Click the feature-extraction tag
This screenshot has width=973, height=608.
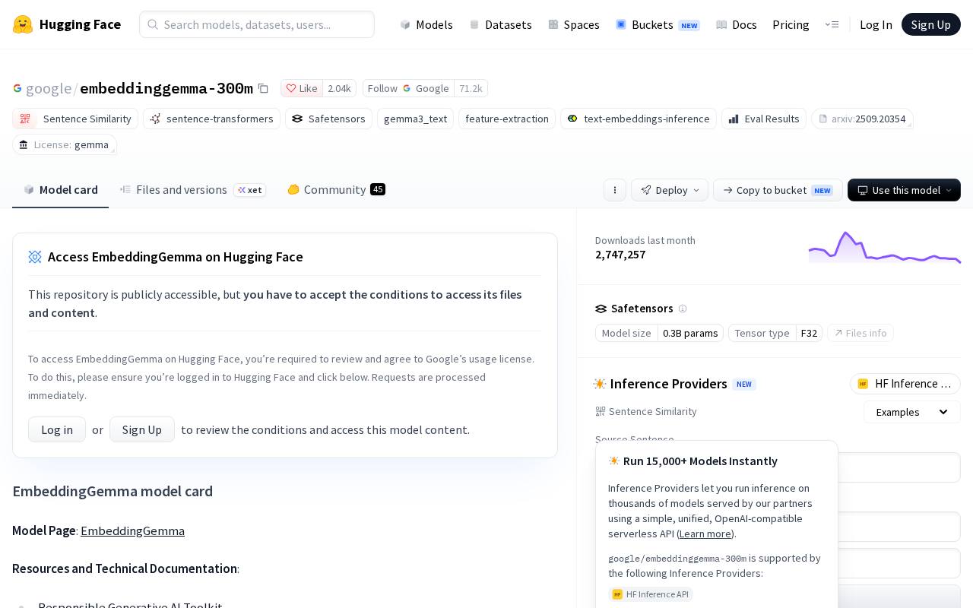(507, 119)
